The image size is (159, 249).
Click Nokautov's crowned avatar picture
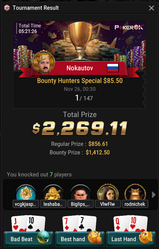(44, 62)
